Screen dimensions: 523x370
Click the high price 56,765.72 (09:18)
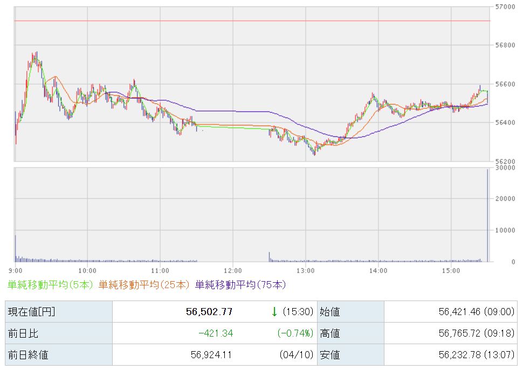pos(467,333)
